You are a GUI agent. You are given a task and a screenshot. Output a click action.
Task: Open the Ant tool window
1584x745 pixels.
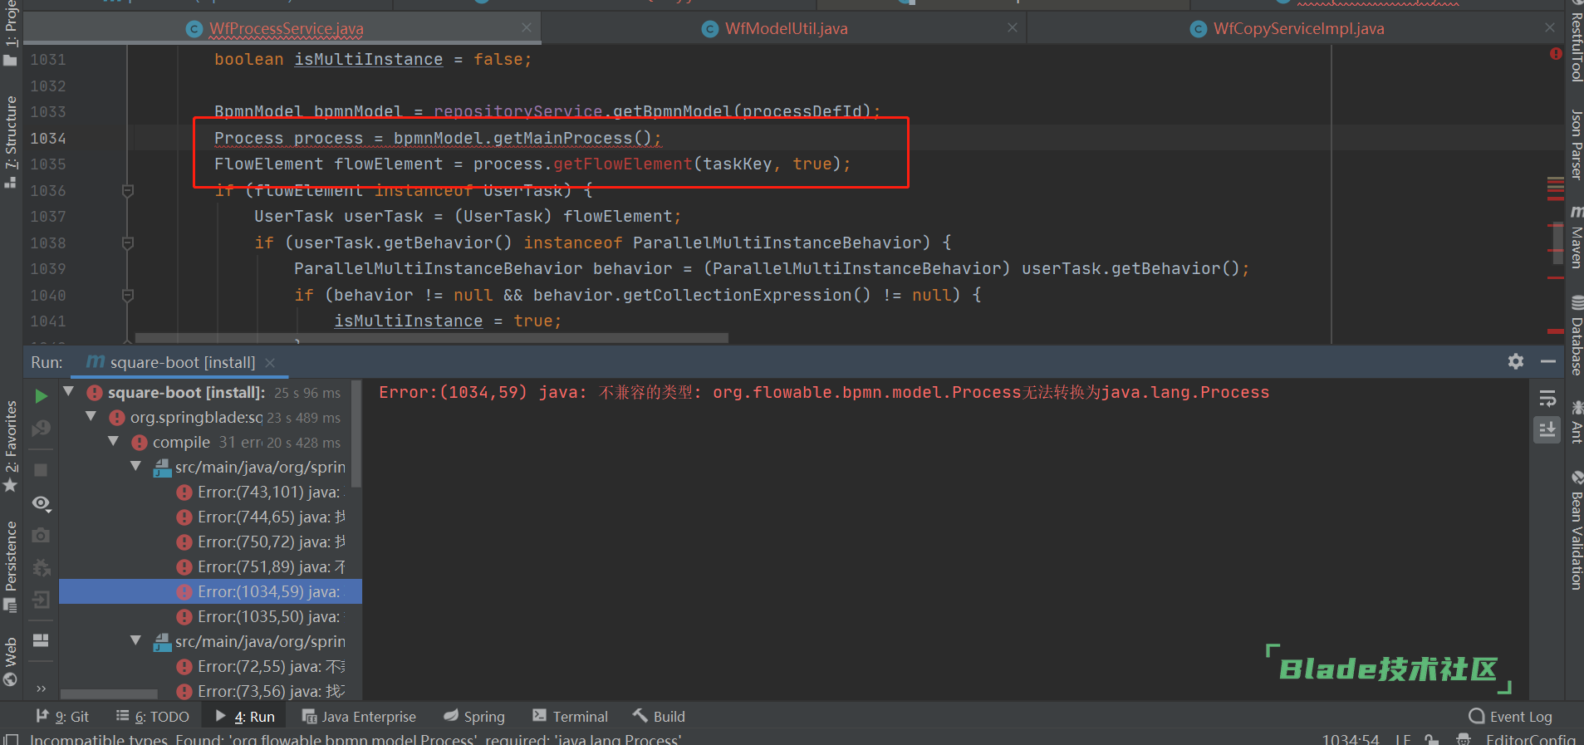coord(1575,422)
